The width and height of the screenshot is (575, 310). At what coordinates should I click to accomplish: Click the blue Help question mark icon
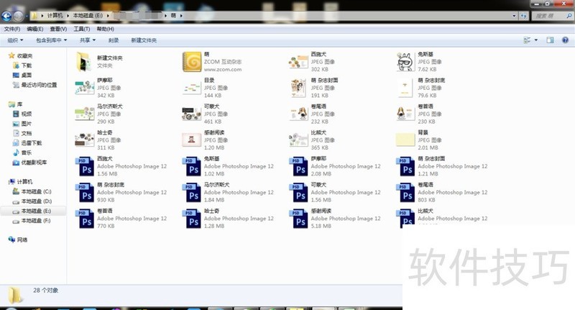tap(566, 40)
